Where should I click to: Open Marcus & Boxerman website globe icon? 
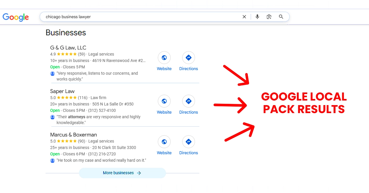pos(164,142)
